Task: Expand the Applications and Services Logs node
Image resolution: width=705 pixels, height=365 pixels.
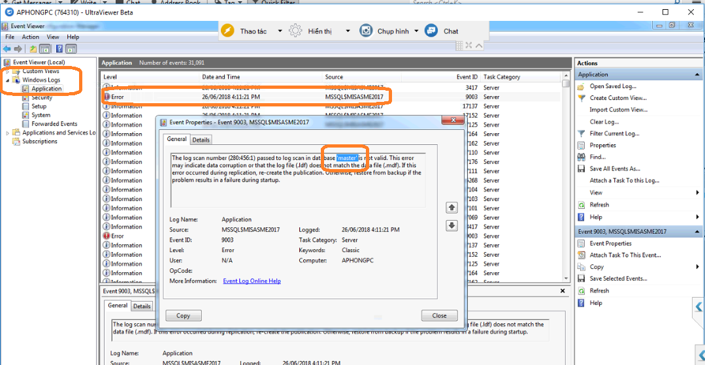Action: pos(8,133)
